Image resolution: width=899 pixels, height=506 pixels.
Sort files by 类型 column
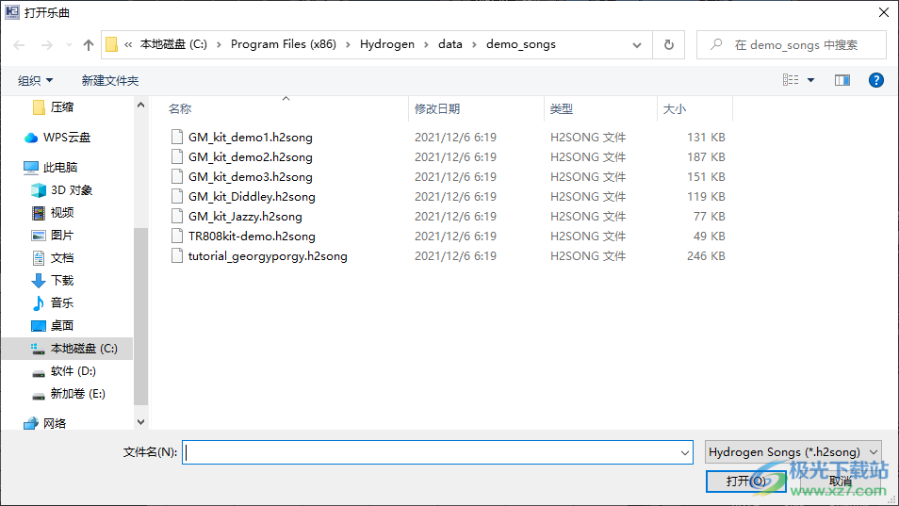(561, 109)
